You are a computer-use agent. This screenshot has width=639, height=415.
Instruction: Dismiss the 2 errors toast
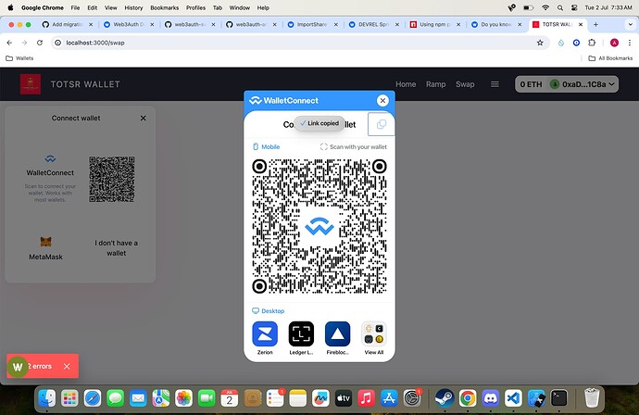pyautogui.click(x=67, y=366)
